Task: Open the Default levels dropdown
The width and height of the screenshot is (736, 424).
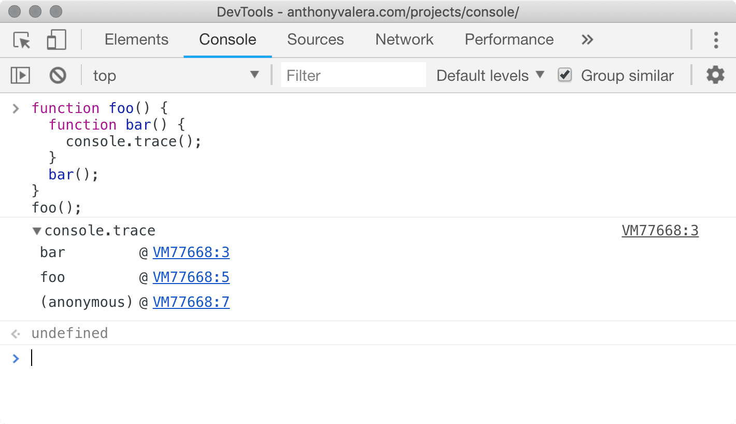Action: point(489,75)
